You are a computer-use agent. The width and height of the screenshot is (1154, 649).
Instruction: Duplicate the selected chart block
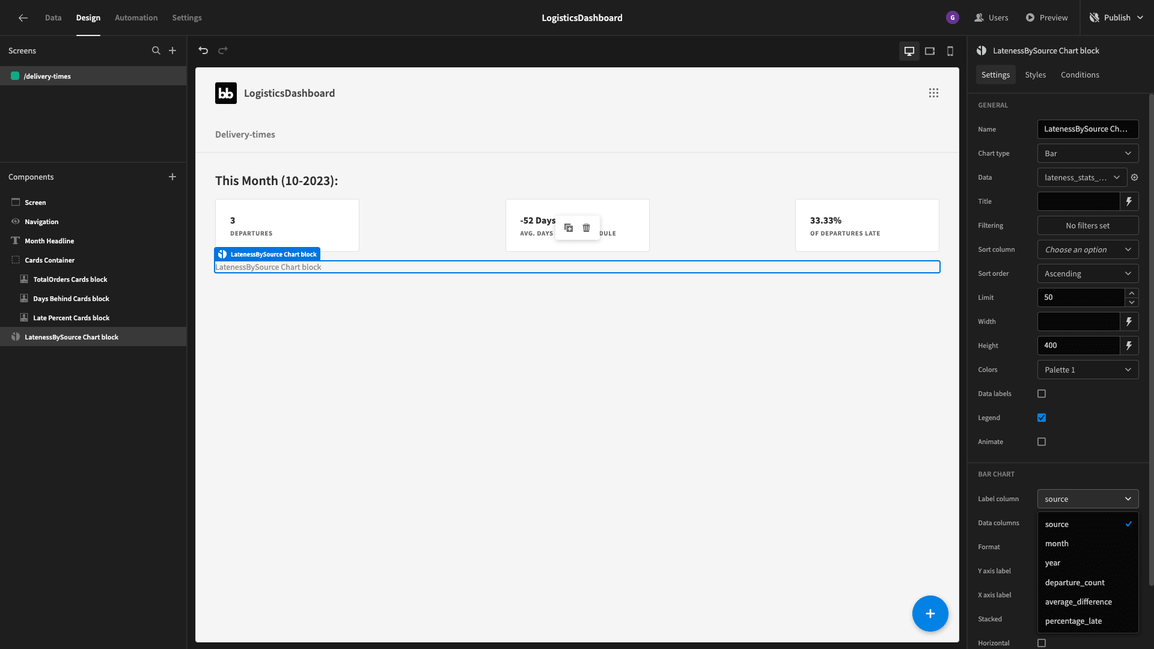[569, 228]
